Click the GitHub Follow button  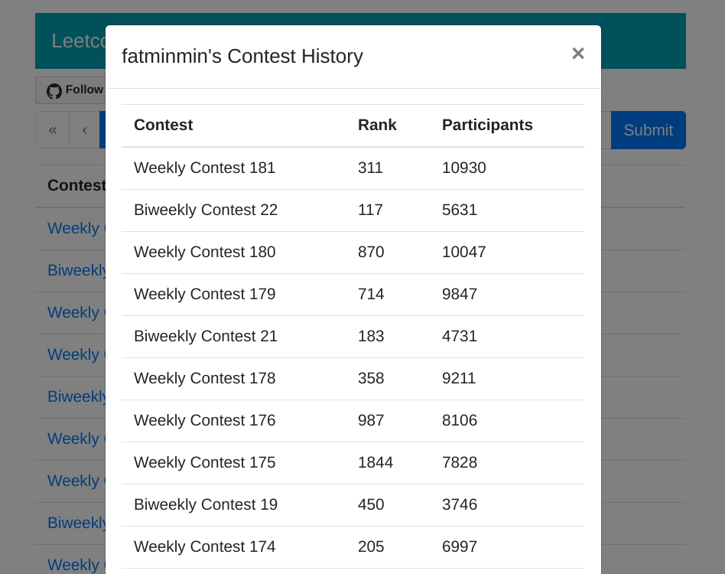pyautogui.click(x=71, y=90)
